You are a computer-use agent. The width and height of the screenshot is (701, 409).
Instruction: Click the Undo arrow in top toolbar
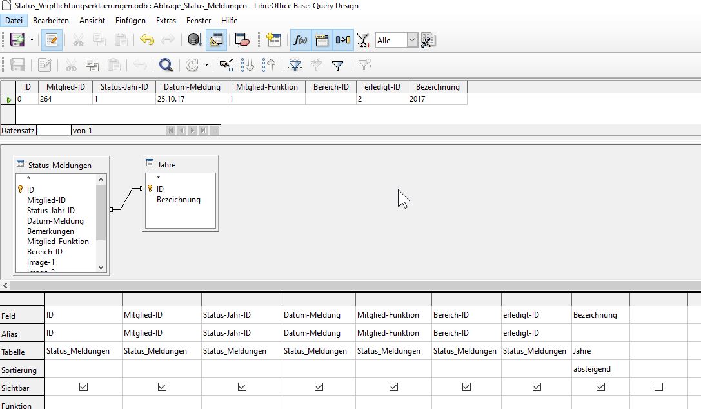coord(146,40)
